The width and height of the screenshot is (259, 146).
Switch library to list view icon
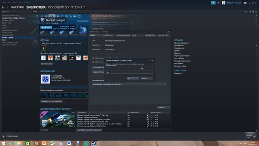(x=253, y=12)
